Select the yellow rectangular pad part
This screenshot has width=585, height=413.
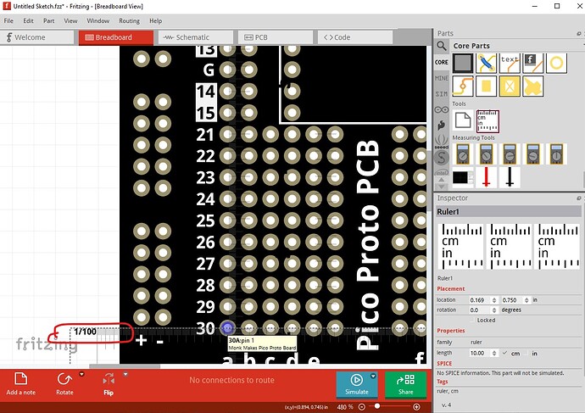pyautogui.click(x=486, y=87)
